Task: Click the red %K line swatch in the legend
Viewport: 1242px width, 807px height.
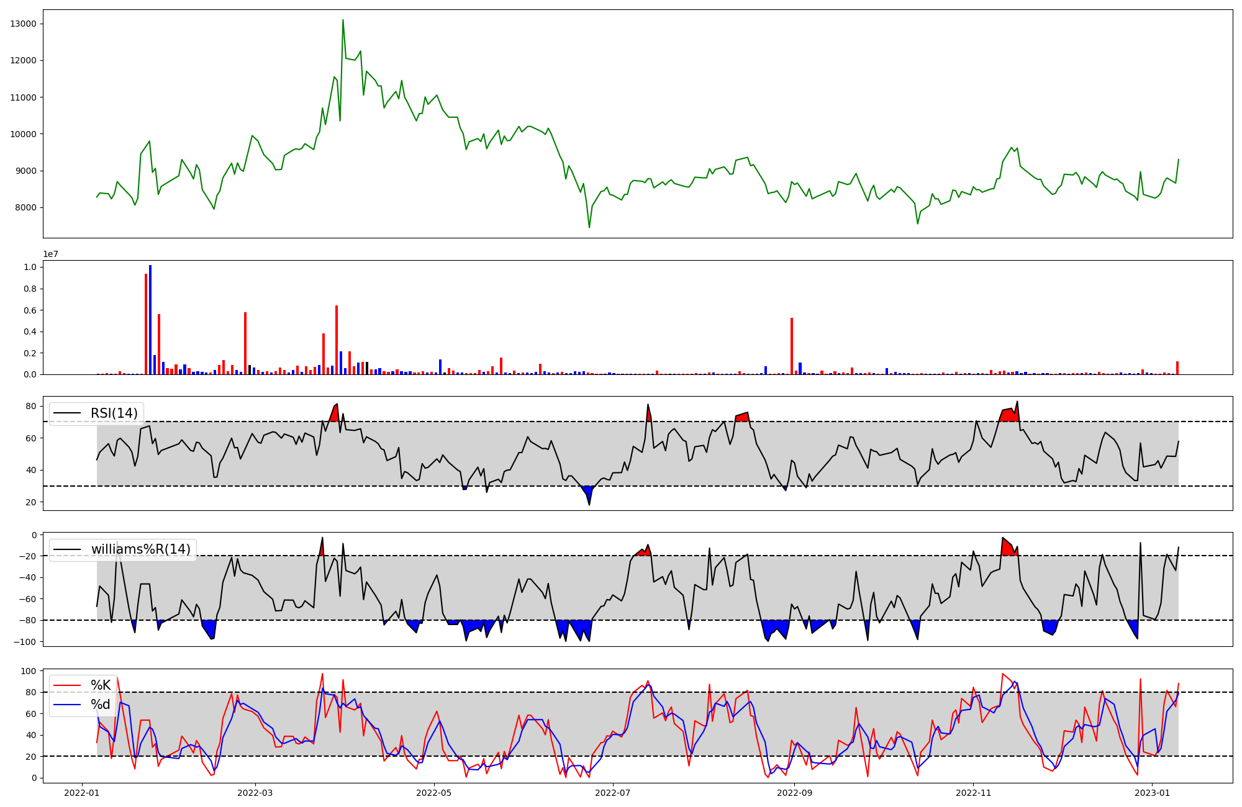Action: point(67,685)
